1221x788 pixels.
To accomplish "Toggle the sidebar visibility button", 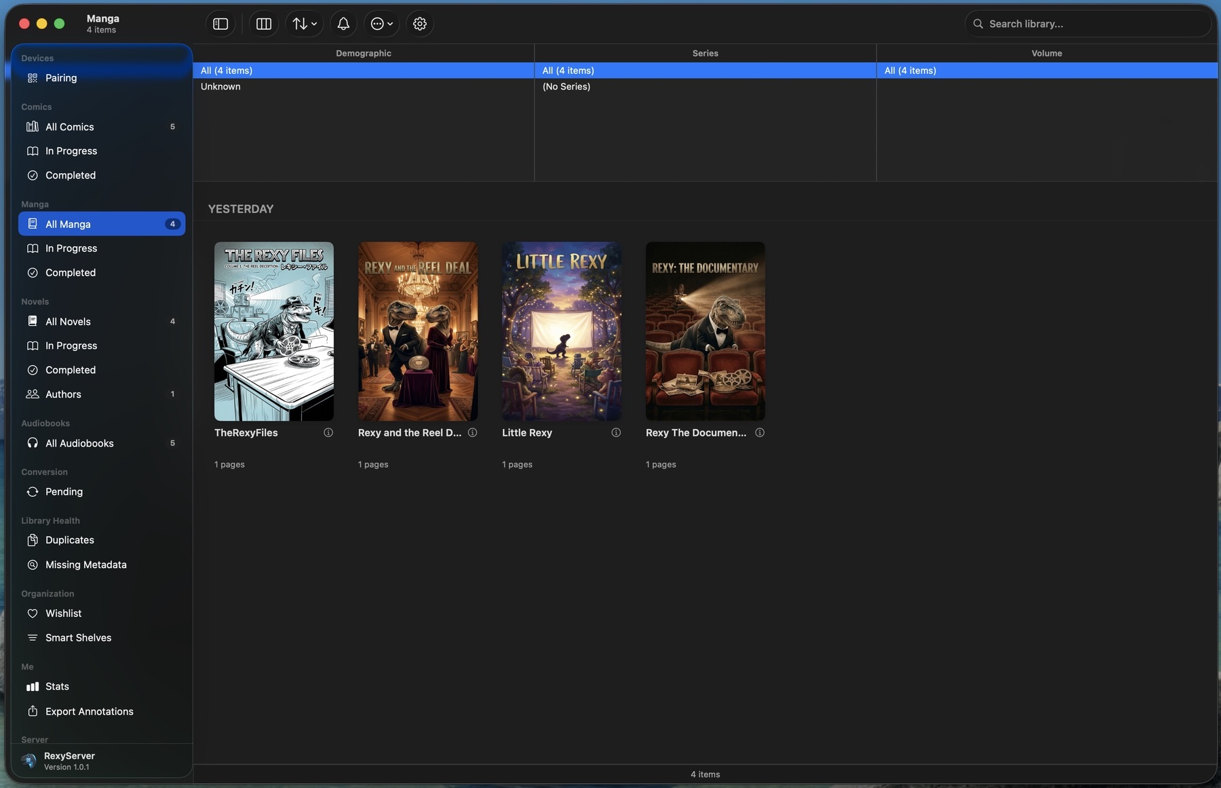I will pyautogui.click(x=220, y=24).
